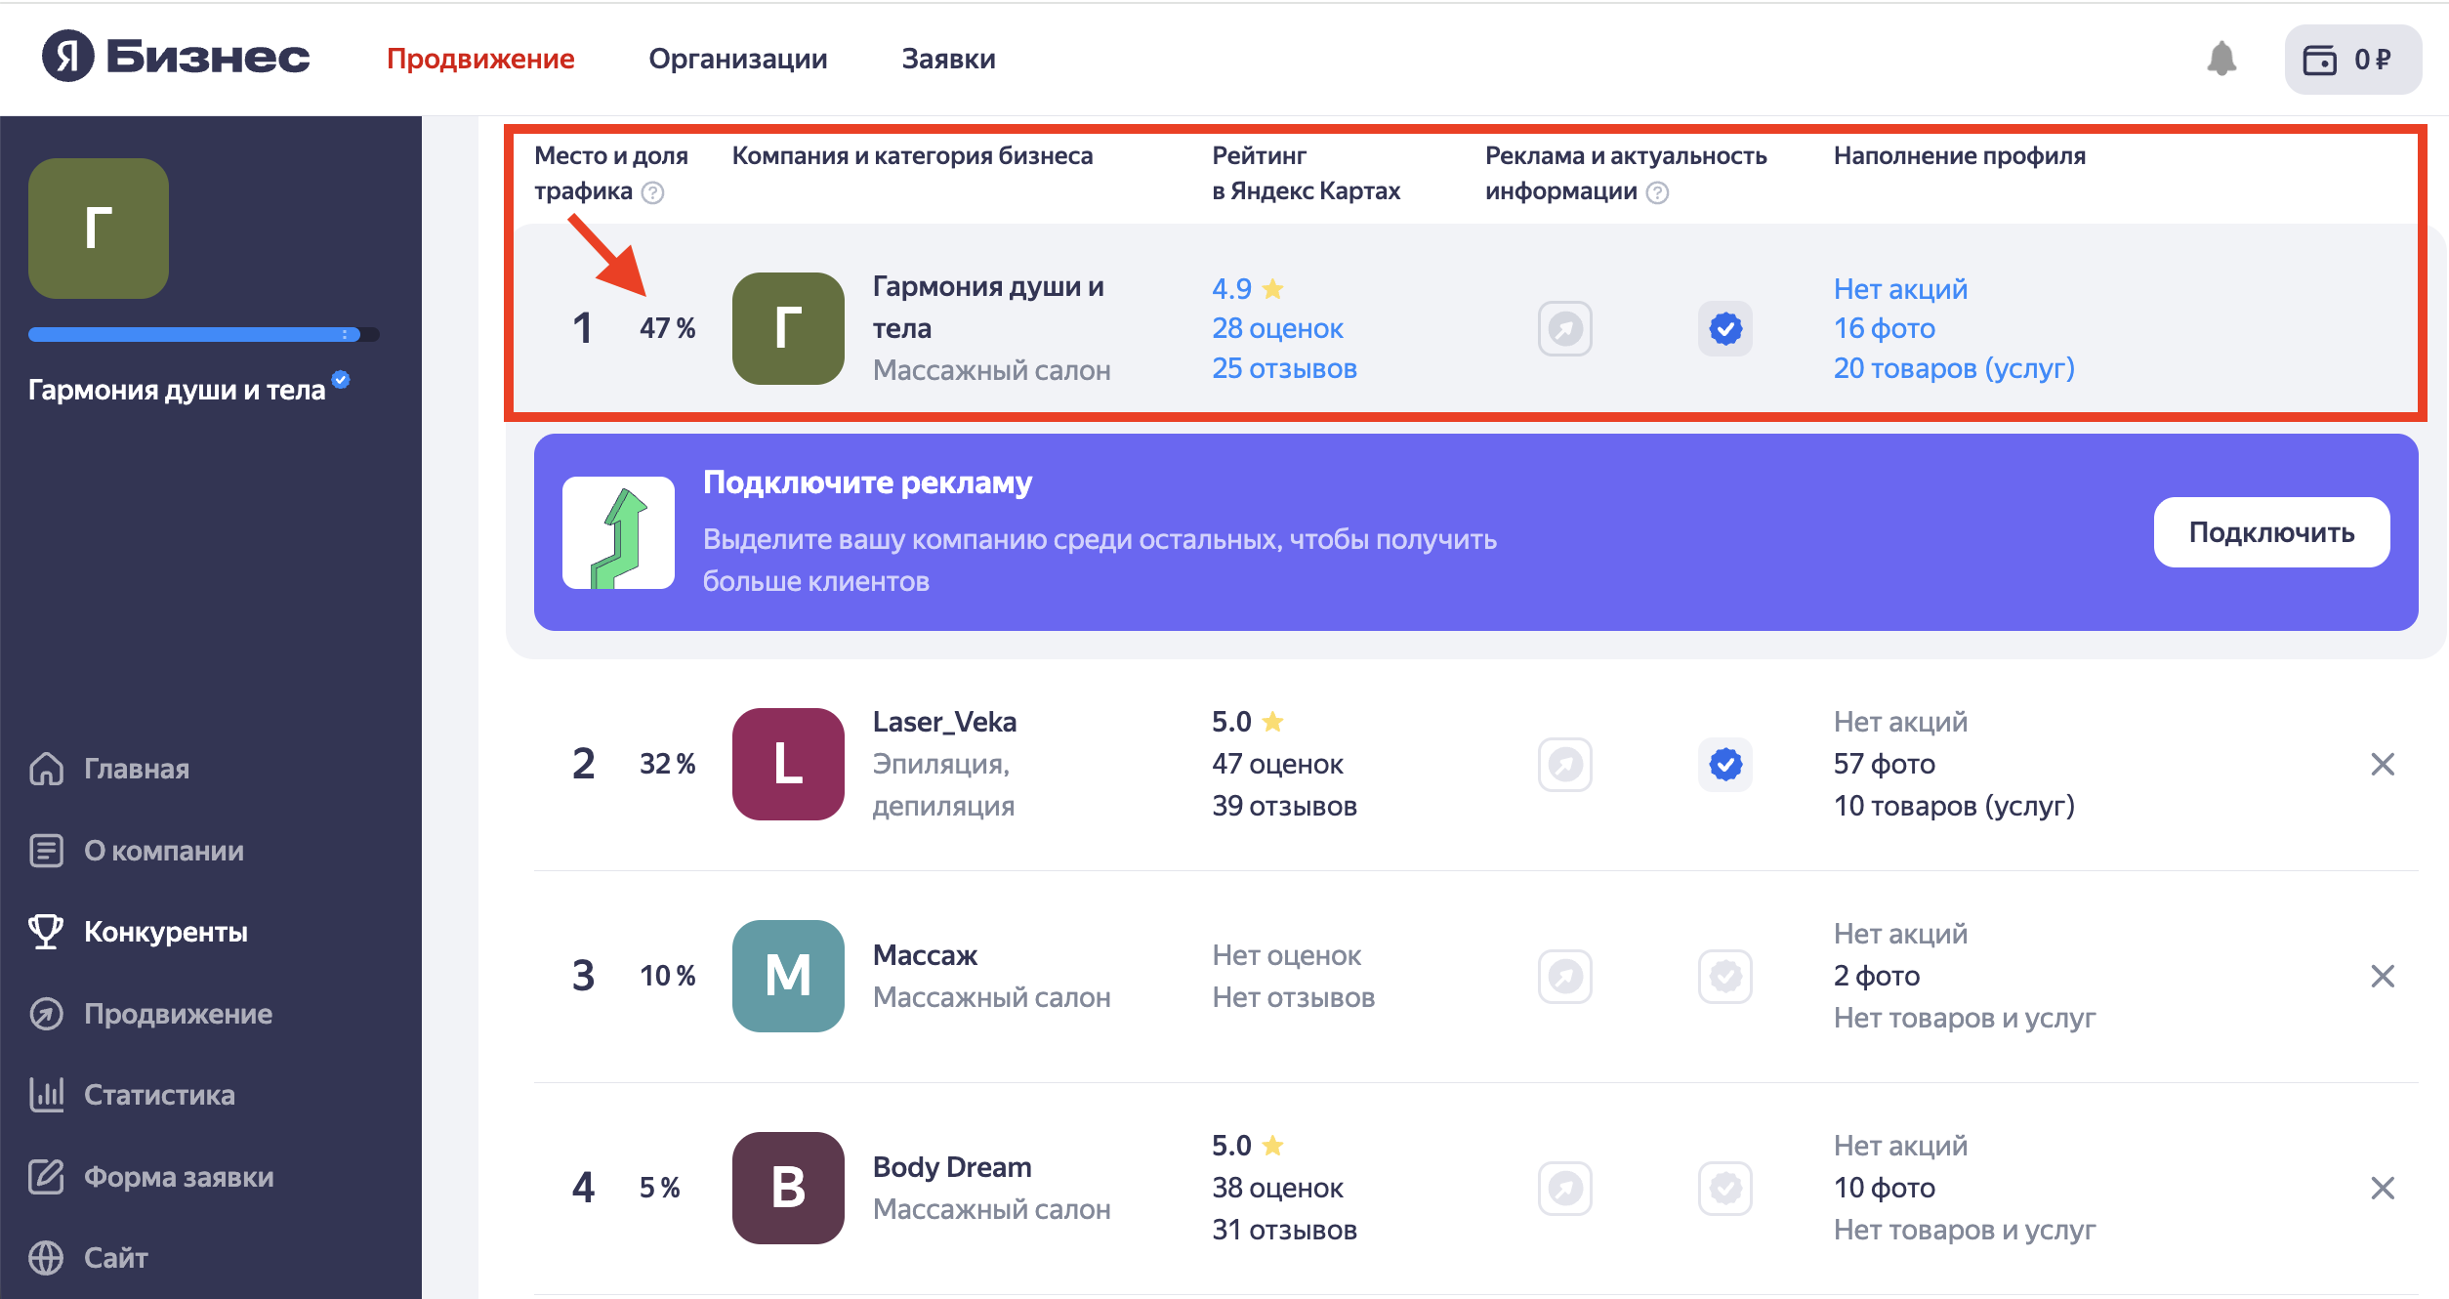Open the Заявки tab

coord(948,59)
